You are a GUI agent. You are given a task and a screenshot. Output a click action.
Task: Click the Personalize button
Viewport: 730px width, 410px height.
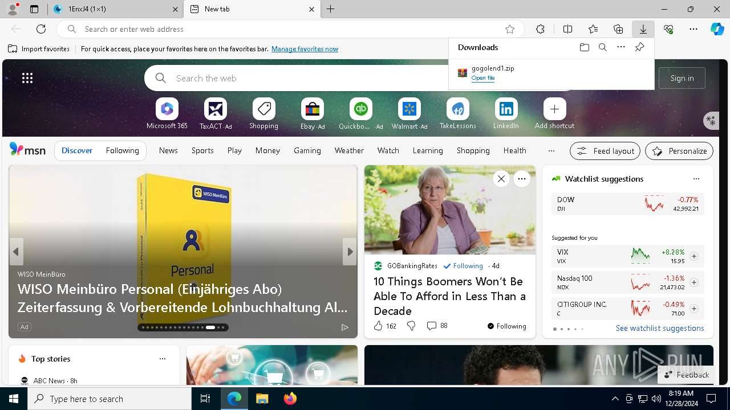[x=679, y=151]
